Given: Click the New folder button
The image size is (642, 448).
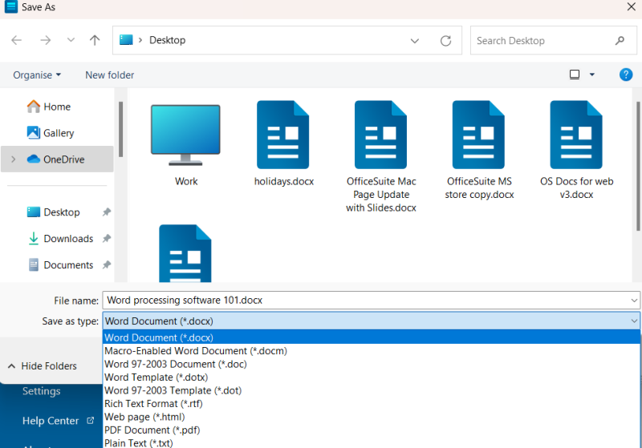Looking at the screenshot, I should [110, 75].
